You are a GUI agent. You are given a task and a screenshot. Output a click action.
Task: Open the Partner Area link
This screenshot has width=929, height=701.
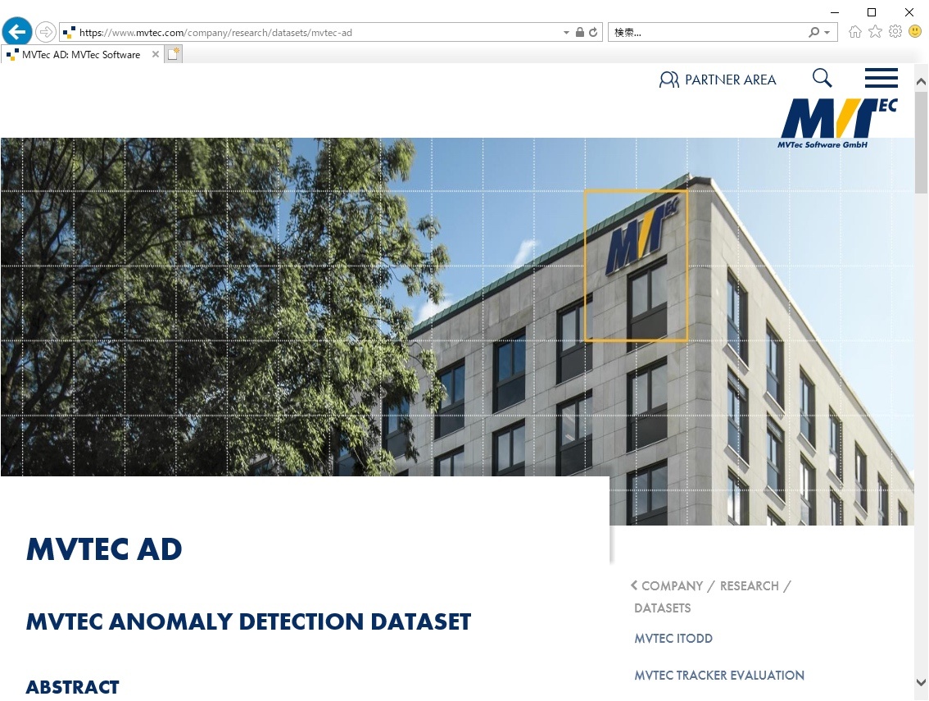731,80
